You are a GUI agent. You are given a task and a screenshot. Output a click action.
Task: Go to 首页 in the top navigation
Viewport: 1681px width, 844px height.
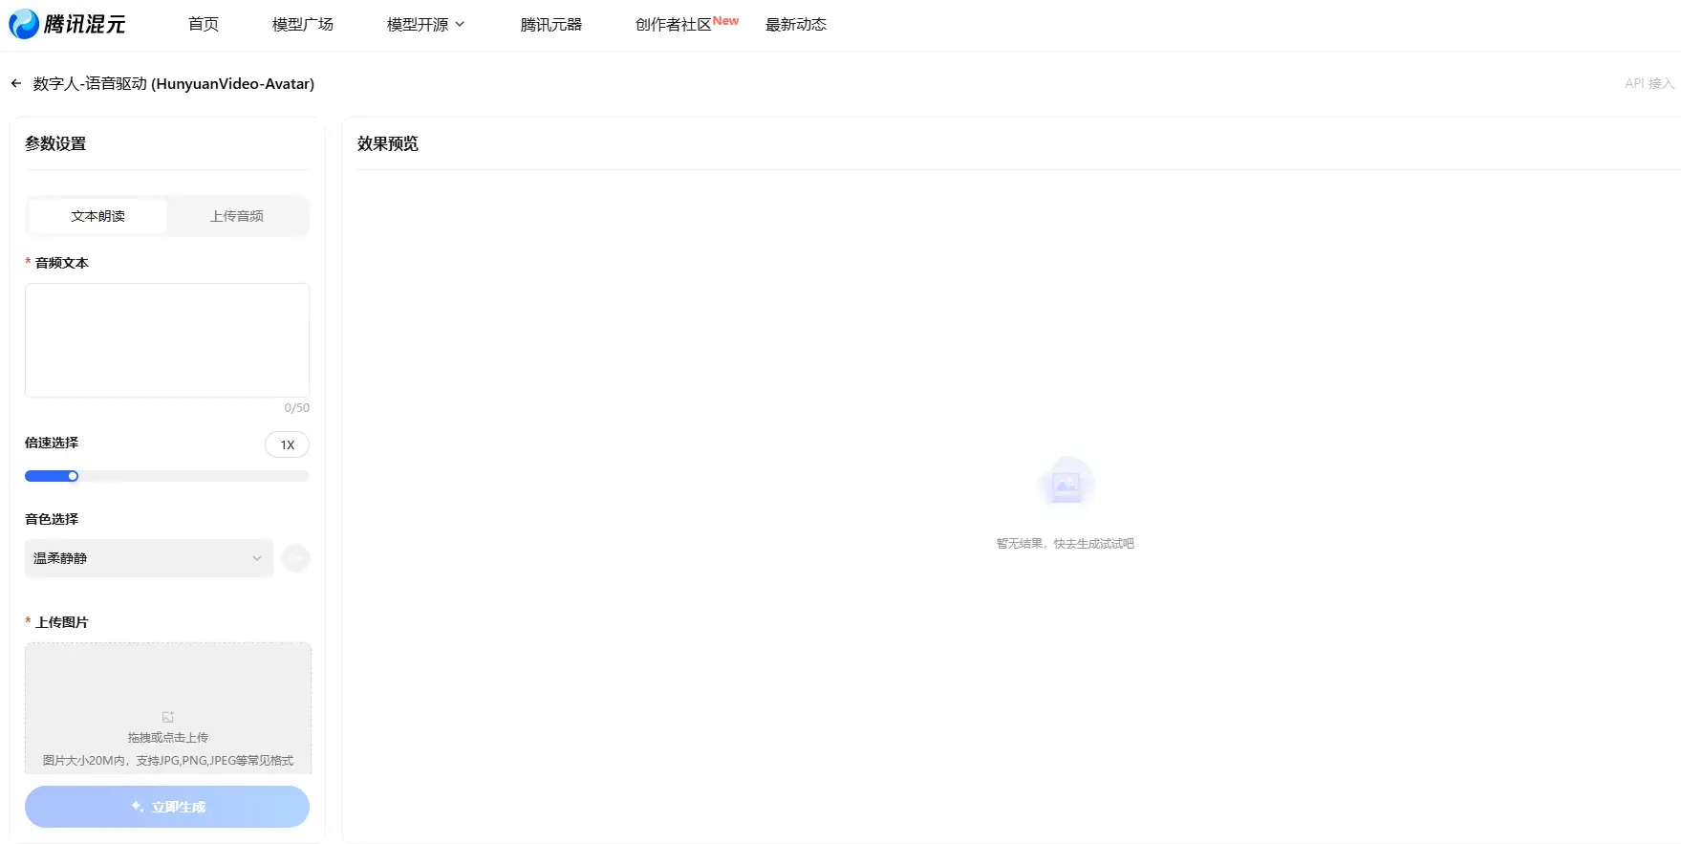204,25
